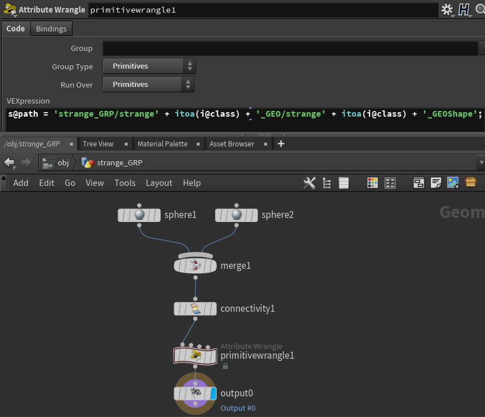Add a new pane tab with plus
Image resolution: width=485 pixels, height=417 pixels.
click(x=280, y=144)
